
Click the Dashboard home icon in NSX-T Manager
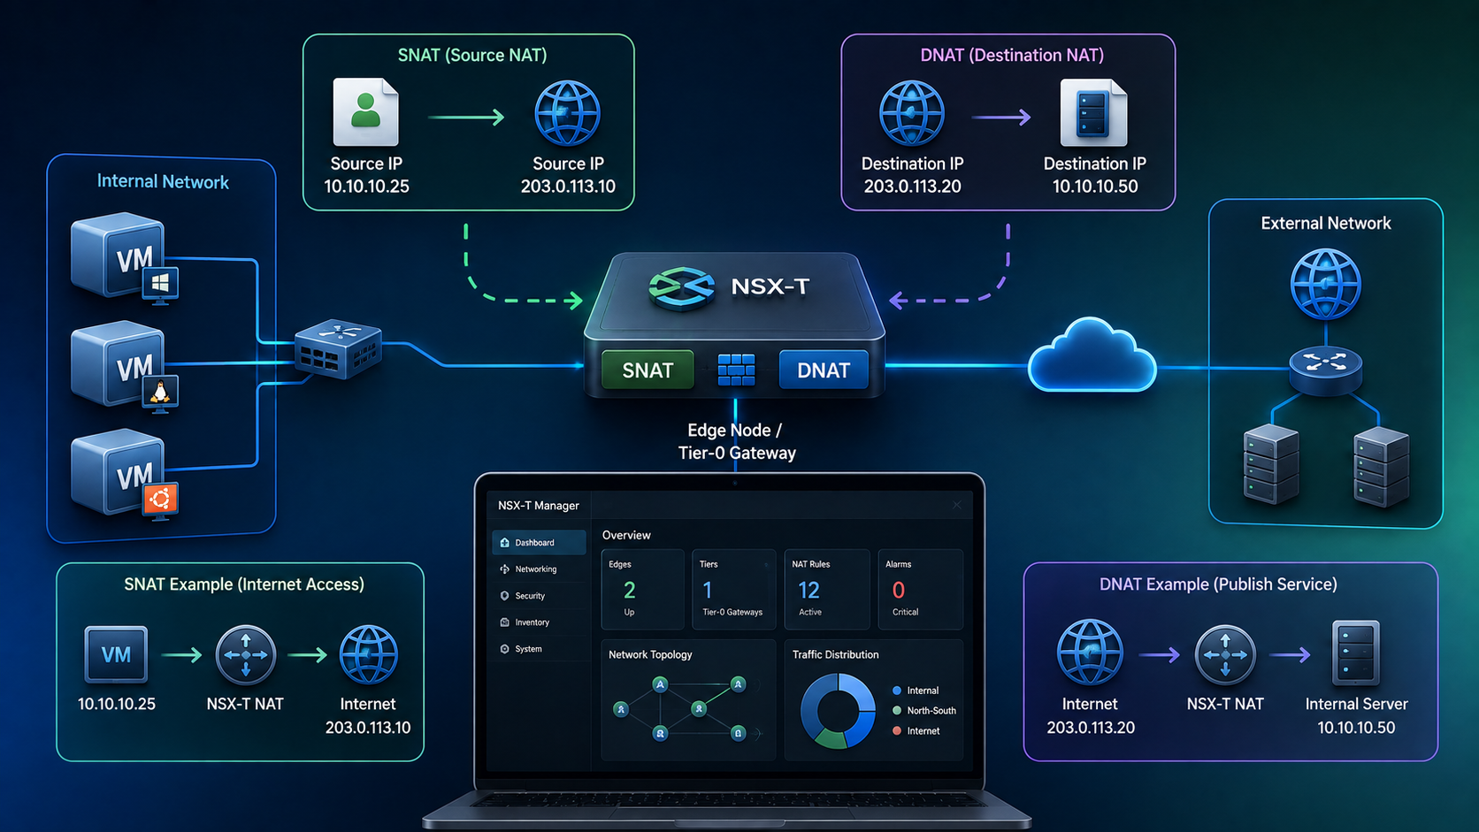[x=505, y=543]
